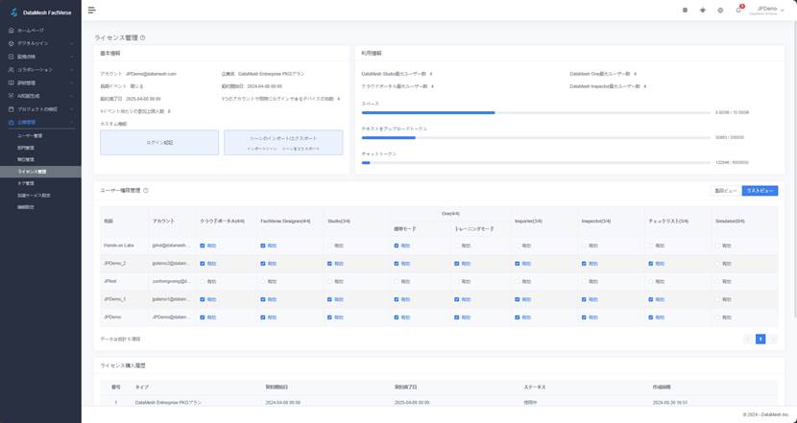This screenshot has height=423, width=797.
Task: Toggle クラウドポータル checkbox for Hands-on Labs
Action: point(203,246)
